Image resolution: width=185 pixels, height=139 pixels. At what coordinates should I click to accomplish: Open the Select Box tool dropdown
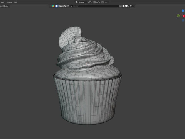pos(4,6)
